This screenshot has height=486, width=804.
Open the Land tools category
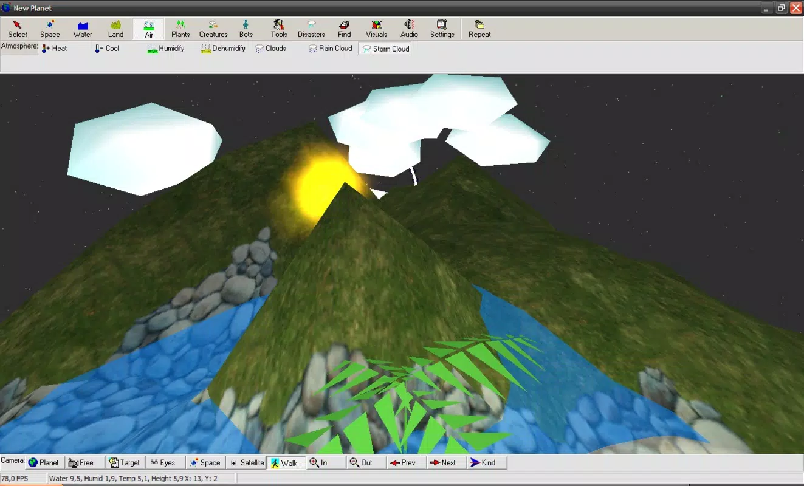tap(115, 29)
